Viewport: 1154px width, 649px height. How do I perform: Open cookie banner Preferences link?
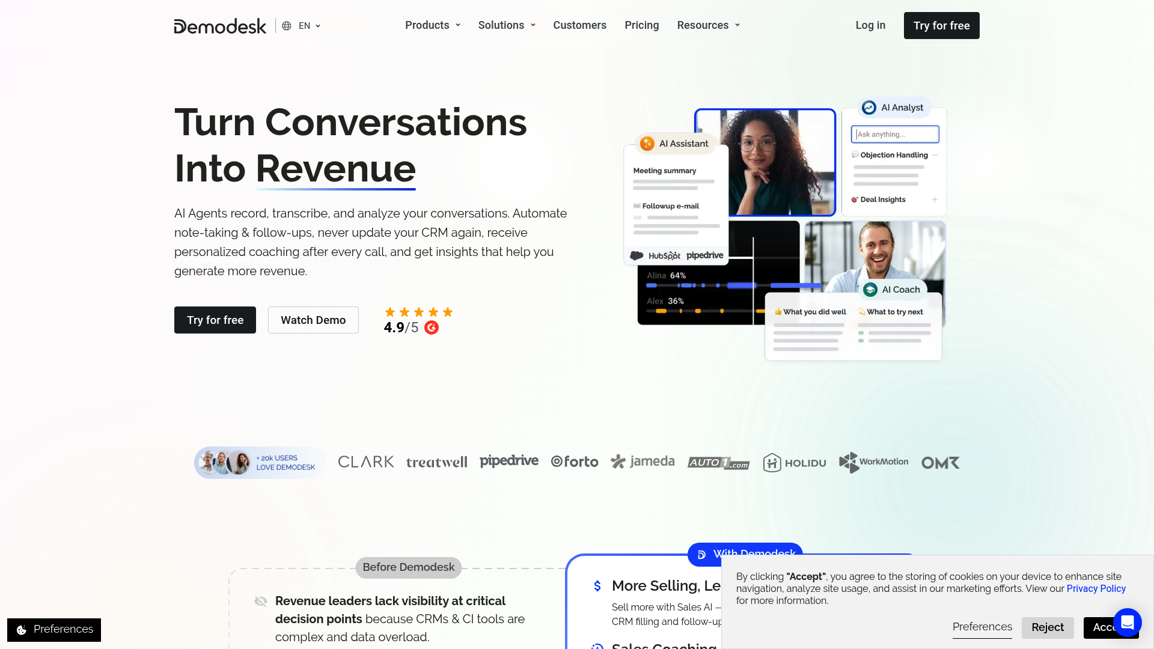[x=982, y=627]
